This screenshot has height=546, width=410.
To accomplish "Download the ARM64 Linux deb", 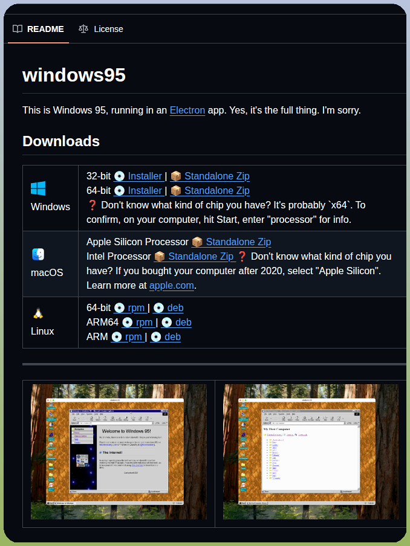I will tap(177, 323).
